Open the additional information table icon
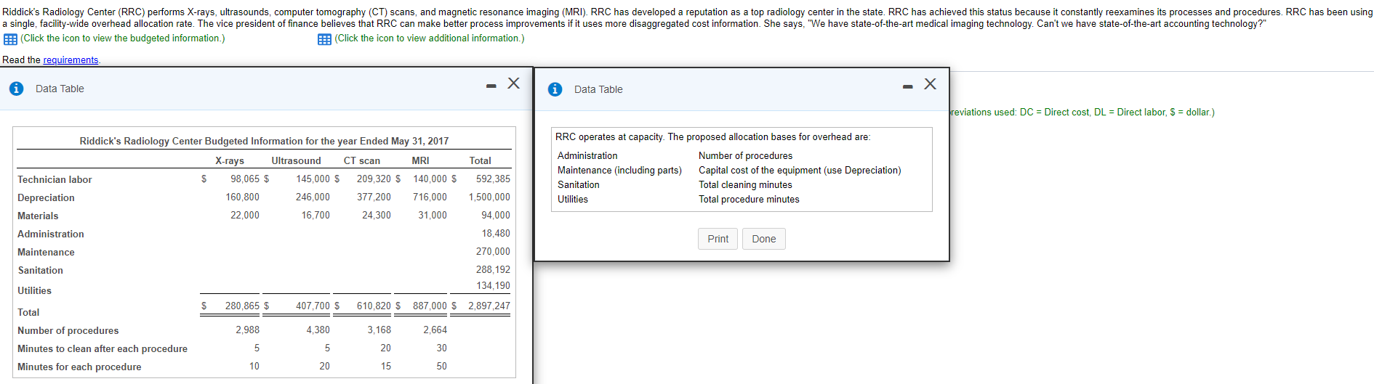Viewport: 1374px width, 384px height. (x=324, y=39)
